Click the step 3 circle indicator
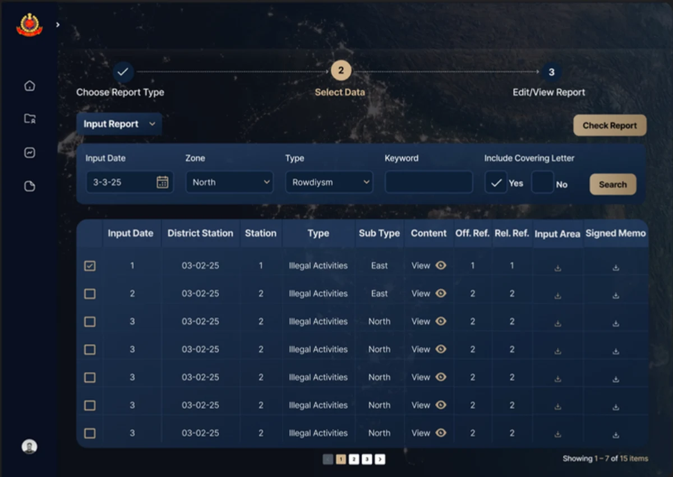The width and height of the screenshot is (673, 477). 551,72
